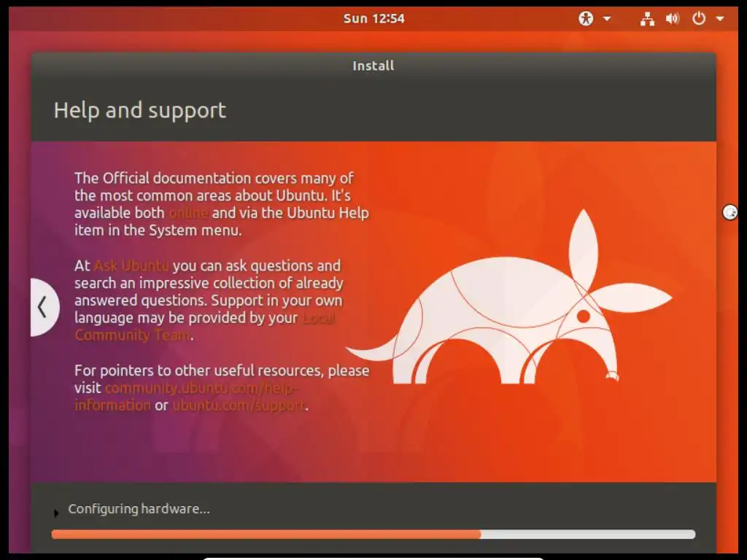The image size is (747, 560).
Task: Open the clock showing Sun 12:54
Action: tap(374, 18)
